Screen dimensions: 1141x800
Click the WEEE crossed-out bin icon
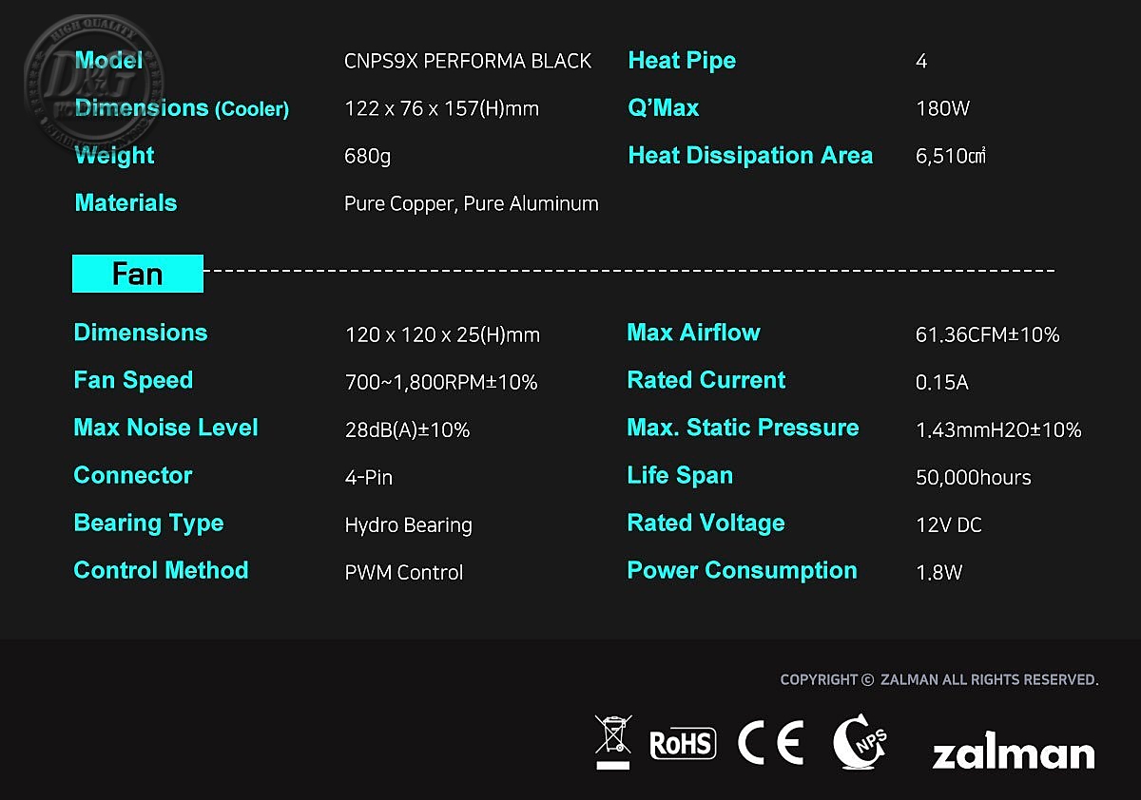pos(613,742)
